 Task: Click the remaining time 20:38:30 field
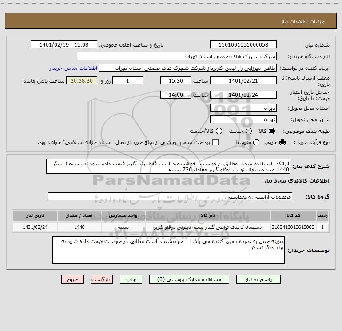(x=82, y=80)
